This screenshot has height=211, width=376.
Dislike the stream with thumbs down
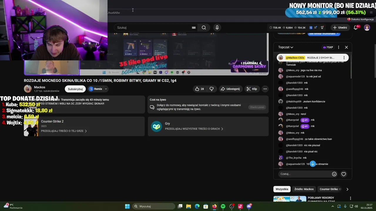click(211, 89)
